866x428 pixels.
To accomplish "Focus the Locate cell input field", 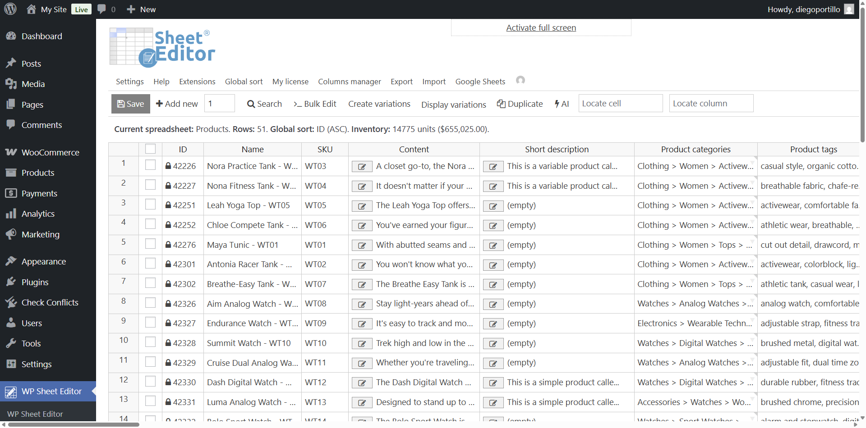I will coord(620,103).
